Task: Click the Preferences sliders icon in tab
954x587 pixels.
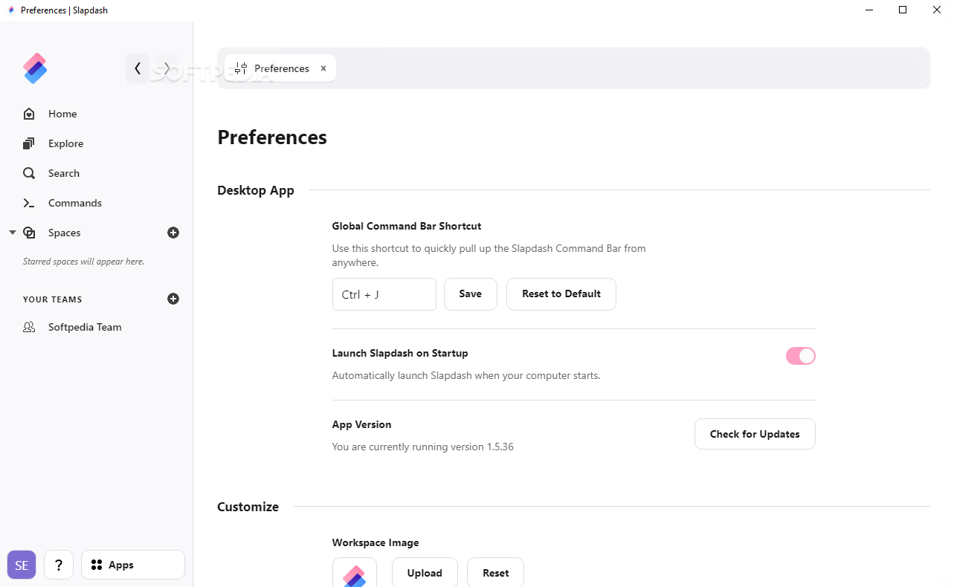Action: point(240,68)
